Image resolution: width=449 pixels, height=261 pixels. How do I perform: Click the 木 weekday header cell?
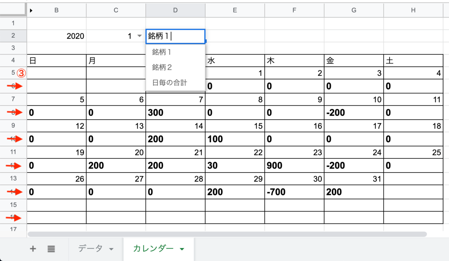pos(294,61)
